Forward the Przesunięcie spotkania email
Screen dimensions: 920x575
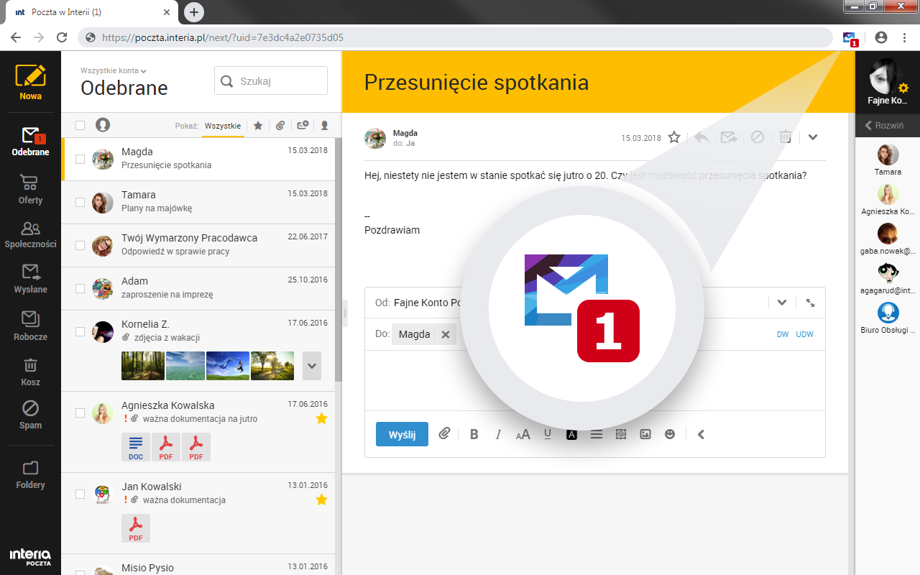[729, 137]
